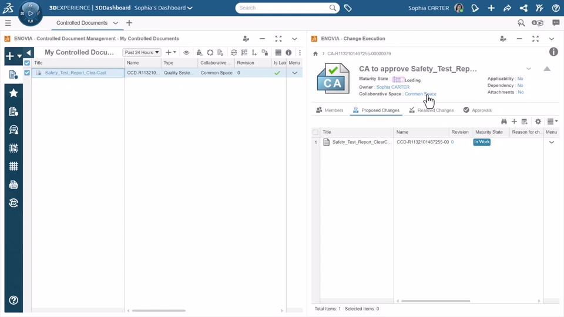Open the Approvals tab
This screenshot has height=317, width=564.
(x=477, y=110)
